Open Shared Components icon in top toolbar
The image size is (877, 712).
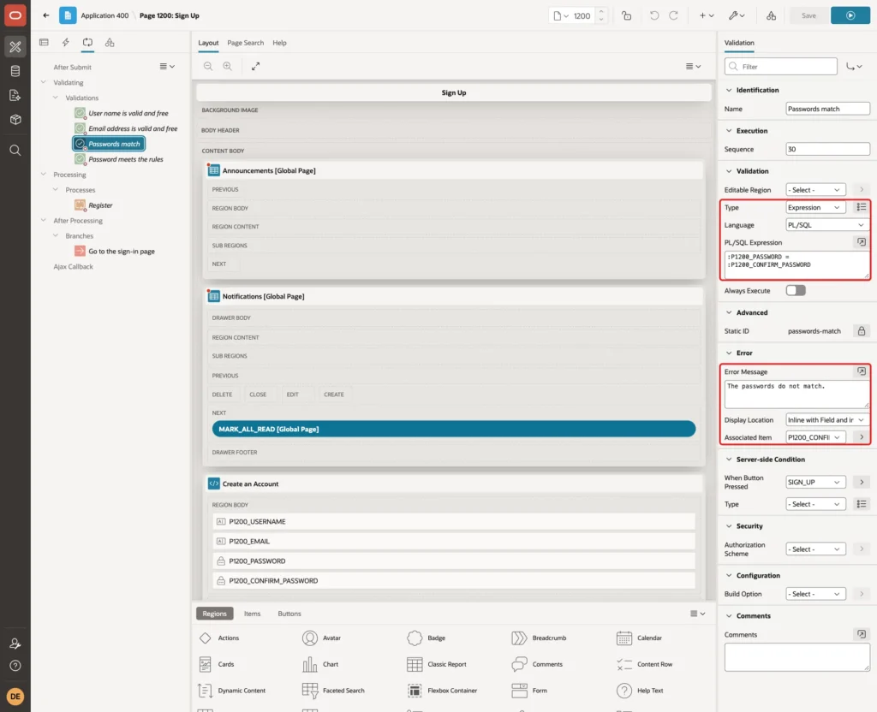pyautogui.click(x=771, y=15)
